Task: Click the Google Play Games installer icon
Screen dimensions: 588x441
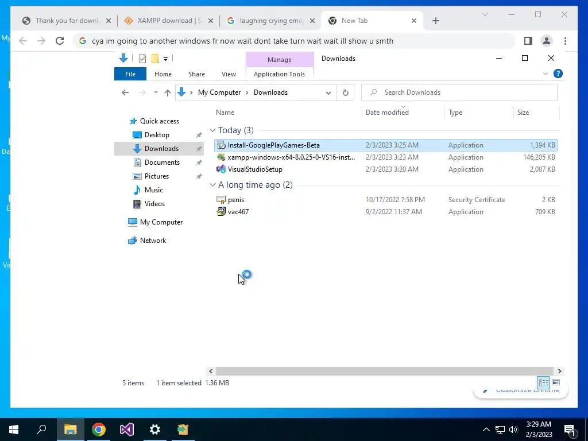Action: click(x=221, y=145)
